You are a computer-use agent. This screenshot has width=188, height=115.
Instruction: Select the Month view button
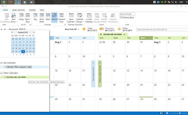pyautogui.click(x=54, y=18)
